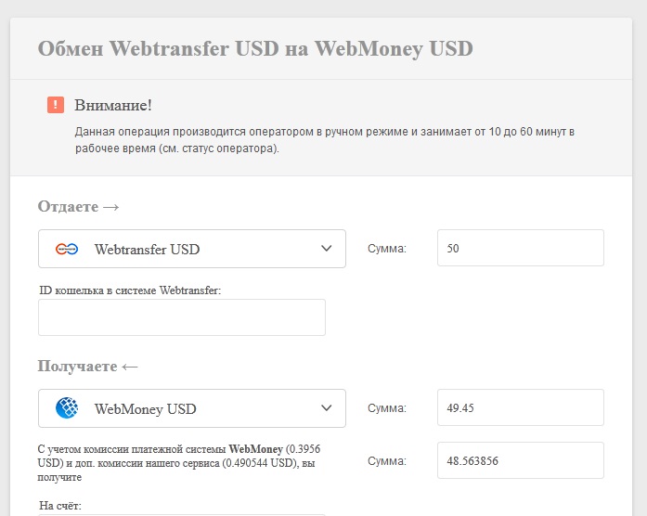Click the 'Сумма:' label beside the 48.563856 field
The image size is (647, 516).
[x=387, y=460]
